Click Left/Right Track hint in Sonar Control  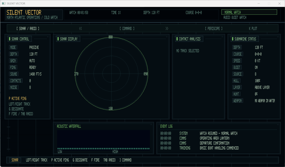point(20,104)
